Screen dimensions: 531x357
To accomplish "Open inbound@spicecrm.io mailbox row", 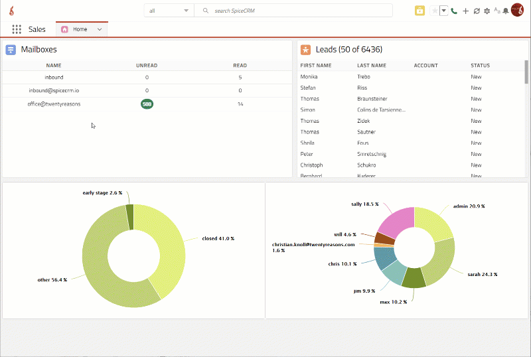I will [147, 90].
